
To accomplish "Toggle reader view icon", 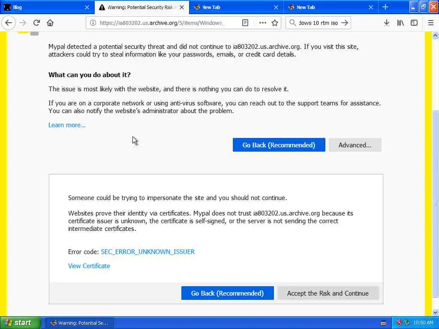I will pos(245,23).
